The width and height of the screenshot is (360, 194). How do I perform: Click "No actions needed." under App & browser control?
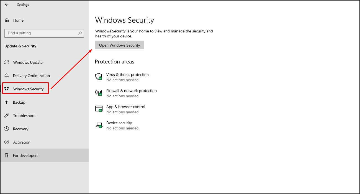coord(123,112)
